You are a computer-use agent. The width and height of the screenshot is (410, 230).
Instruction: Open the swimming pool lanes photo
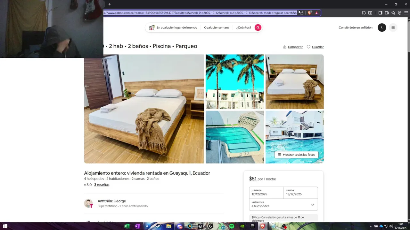pos(235,137)
